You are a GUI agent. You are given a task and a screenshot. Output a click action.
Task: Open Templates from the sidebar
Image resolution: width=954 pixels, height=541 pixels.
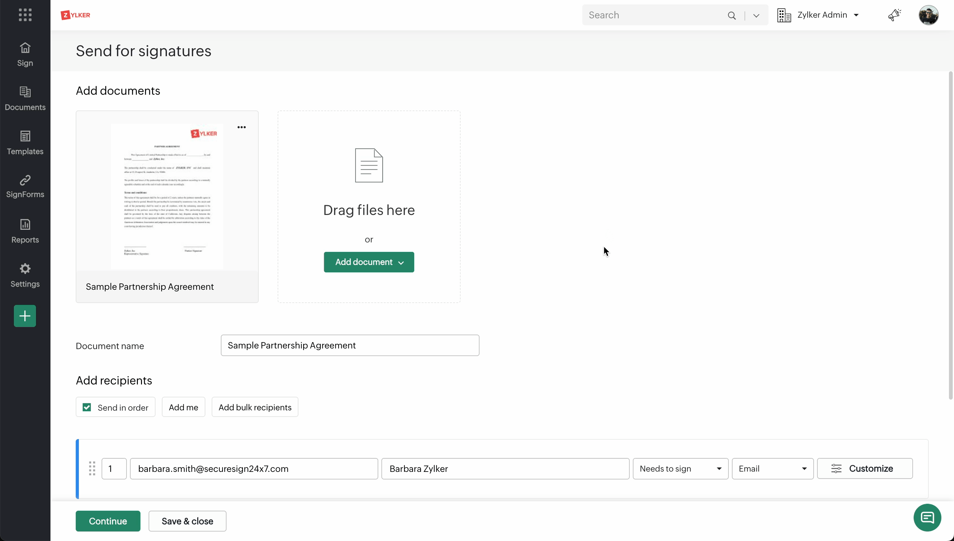point(25,143)
